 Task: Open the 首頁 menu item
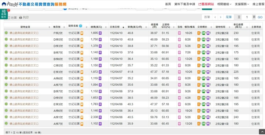click(x=168, y=4)
